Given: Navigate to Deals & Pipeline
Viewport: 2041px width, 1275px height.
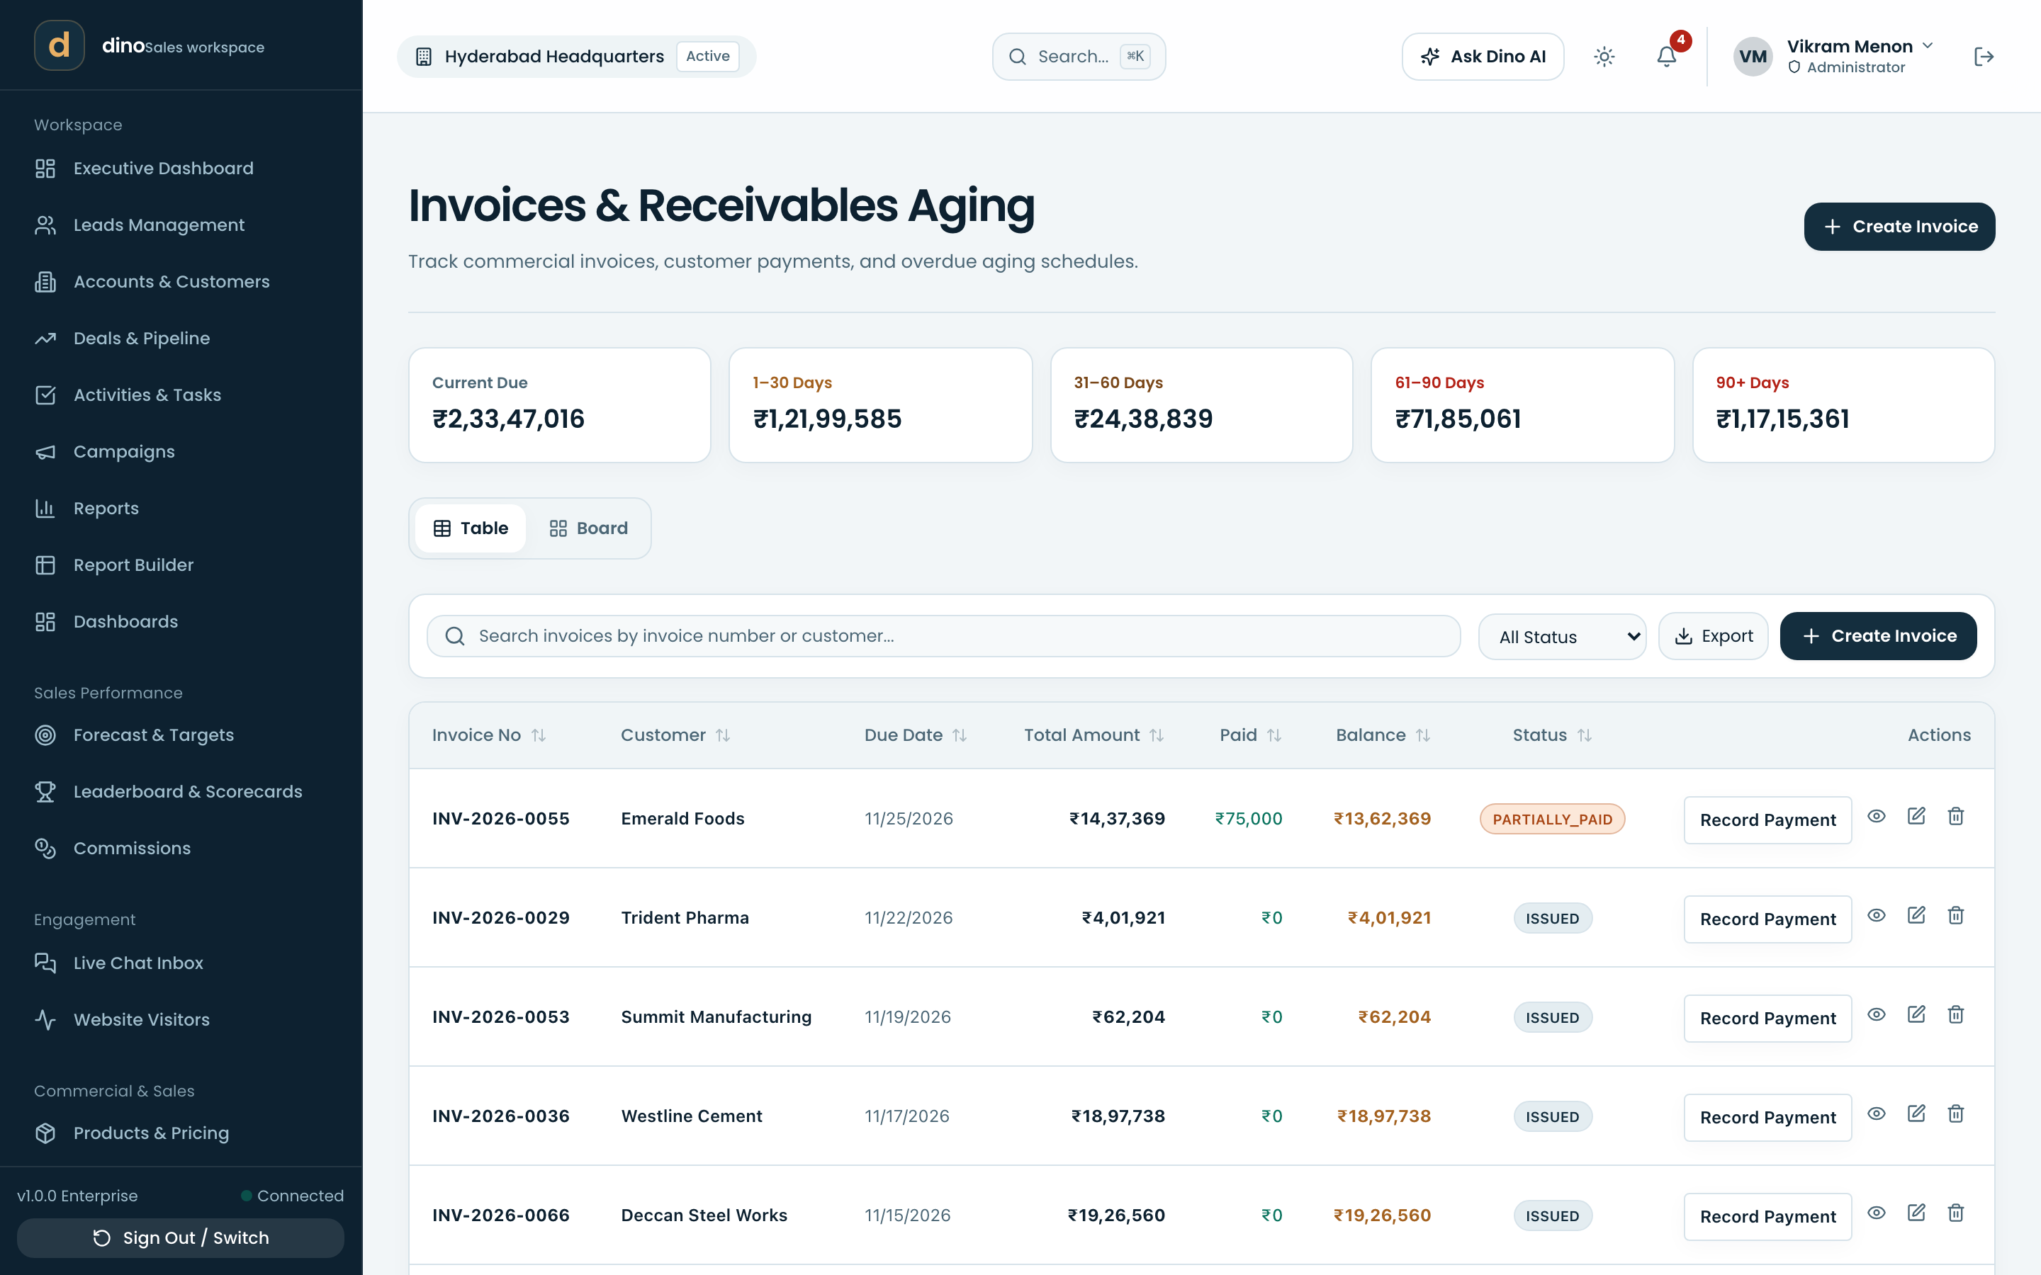Looking at the screenshot, I should (x=181, y=338).
